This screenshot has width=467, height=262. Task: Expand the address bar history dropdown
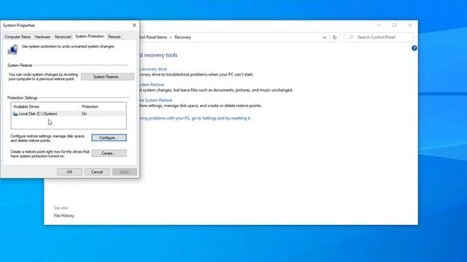tap(324, 37)
